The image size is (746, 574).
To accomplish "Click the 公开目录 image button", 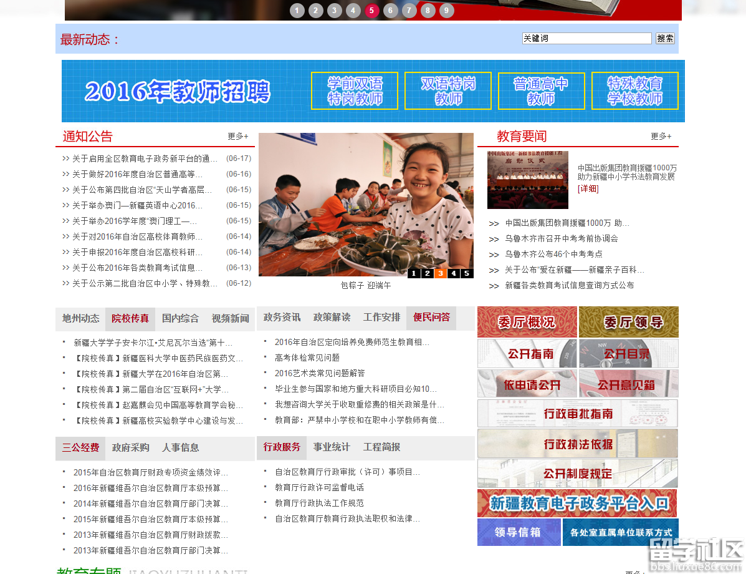I will tap(628, 354).
